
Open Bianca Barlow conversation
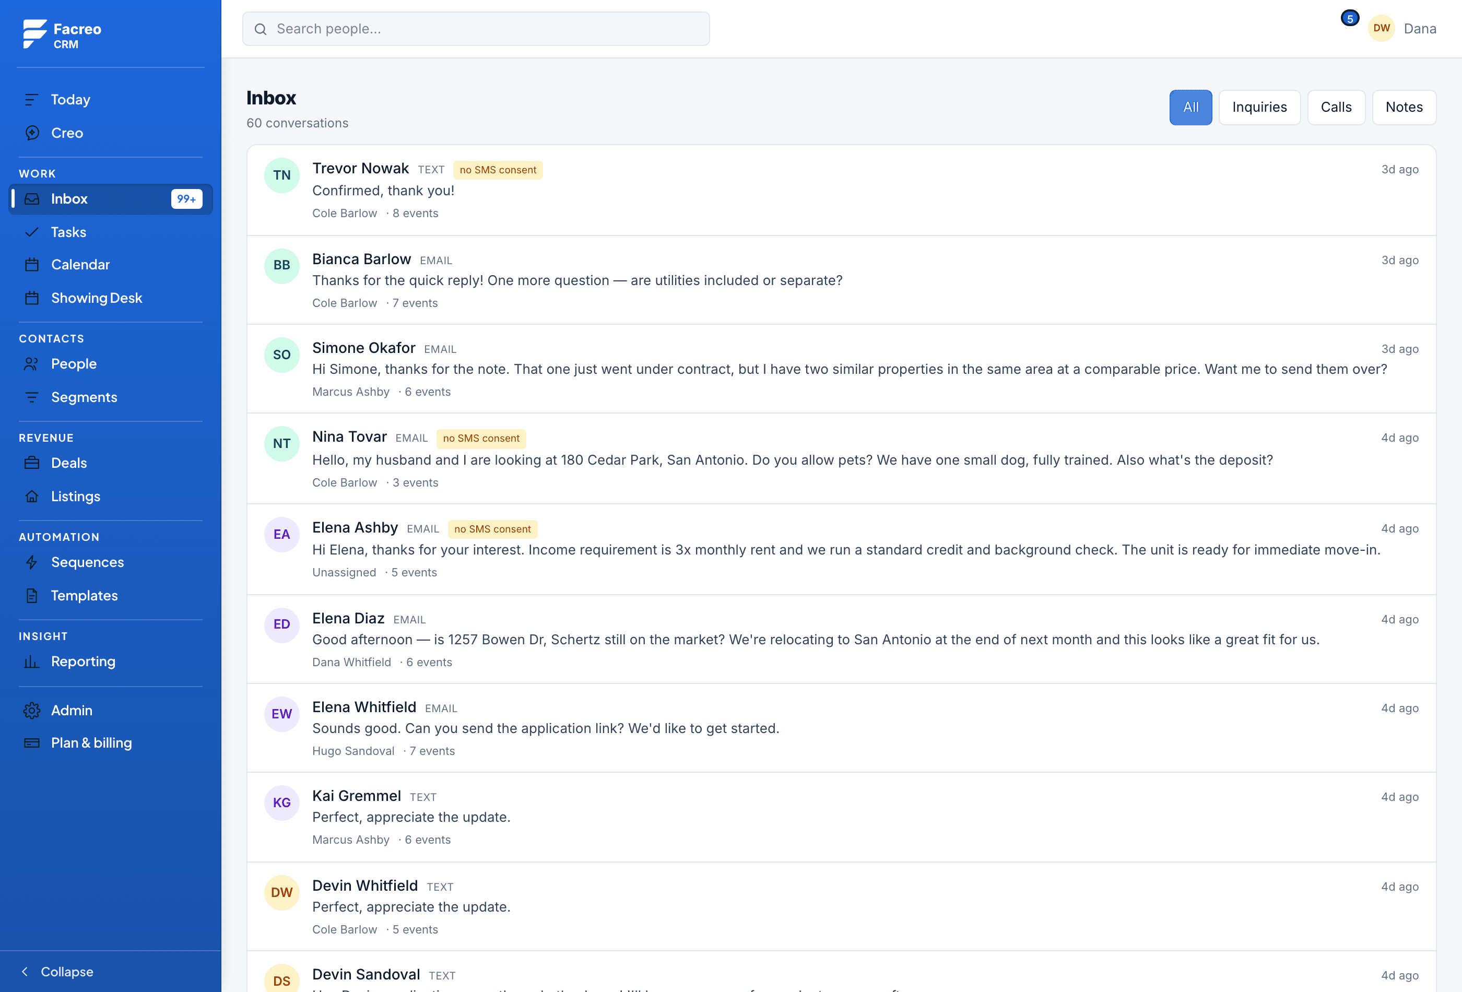point(841,280)
